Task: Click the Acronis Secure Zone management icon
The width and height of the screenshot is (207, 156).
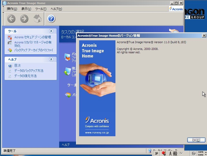Action: (10, 37)
